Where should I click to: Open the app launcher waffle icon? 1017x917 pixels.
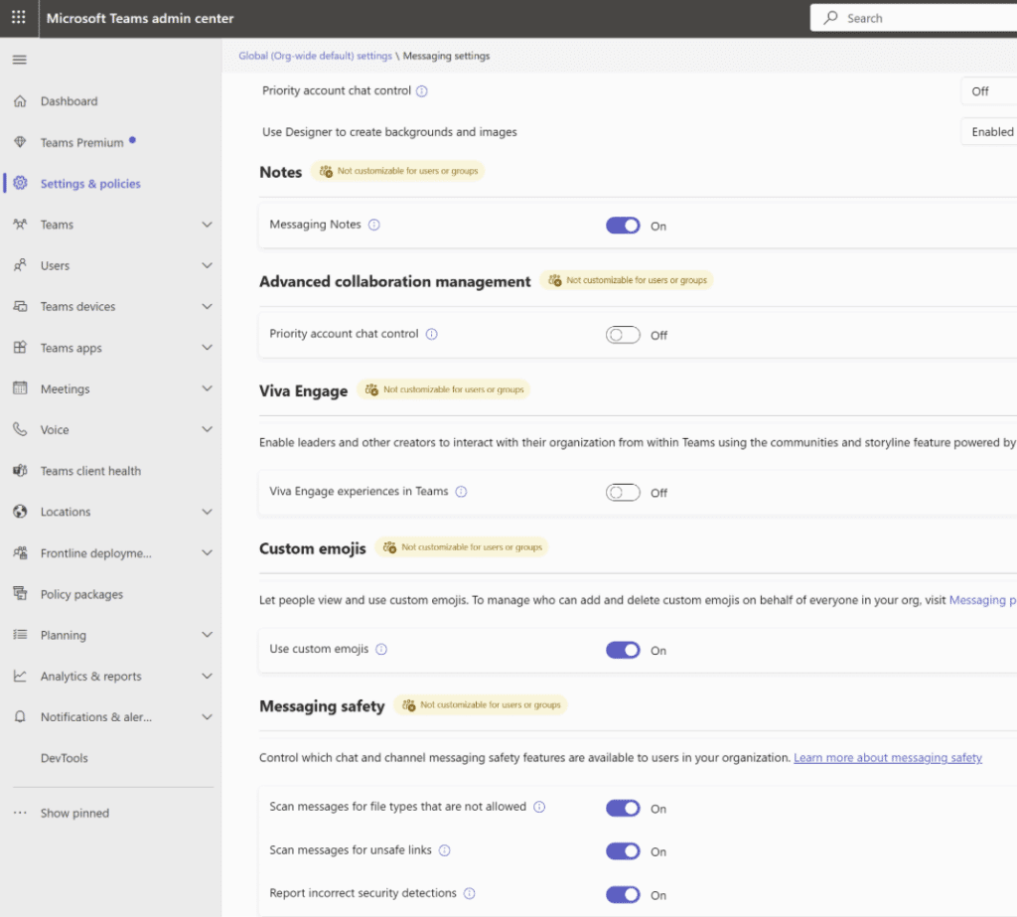point(19,18)
